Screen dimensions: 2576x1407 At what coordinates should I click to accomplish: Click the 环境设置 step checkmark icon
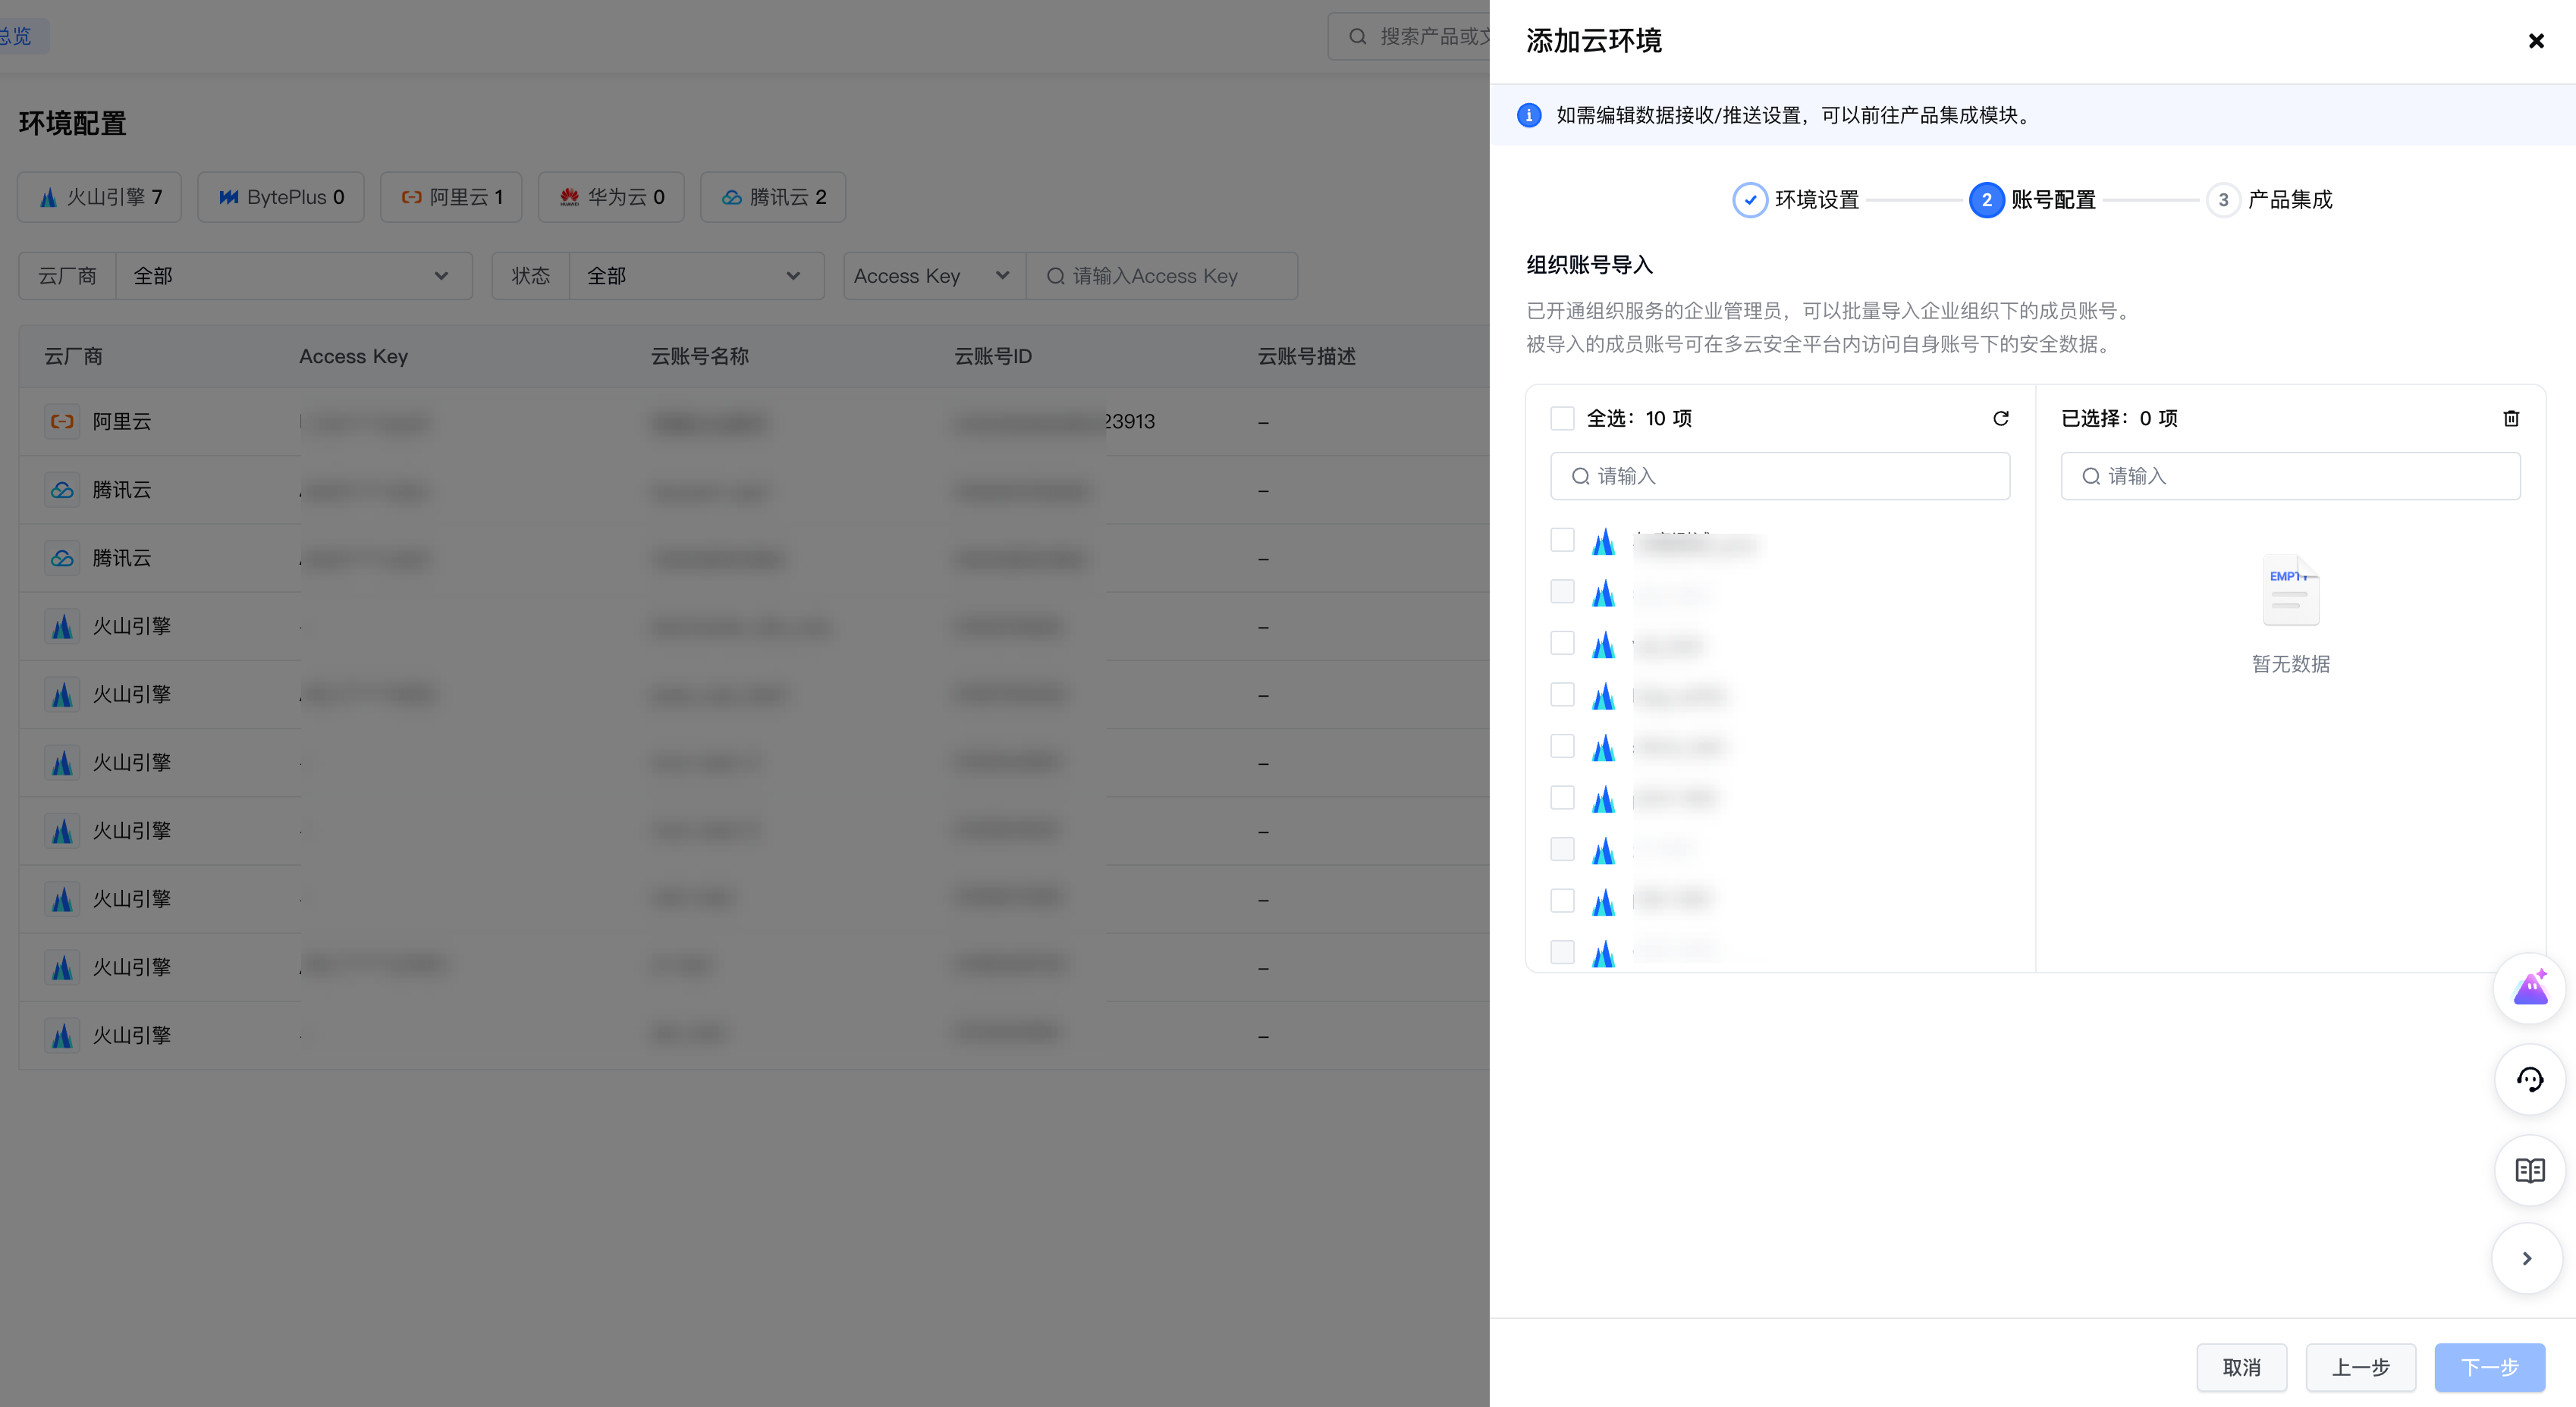coord(1749,200)
